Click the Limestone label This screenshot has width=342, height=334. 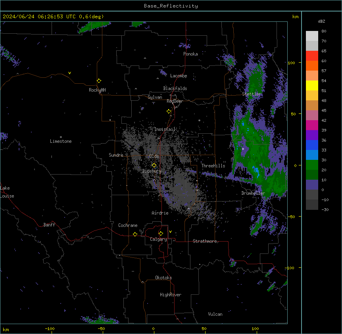coord(61,141)
